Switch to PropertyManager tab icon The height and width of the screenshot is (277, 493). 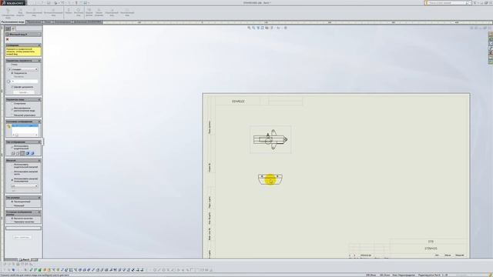point(13,28)
